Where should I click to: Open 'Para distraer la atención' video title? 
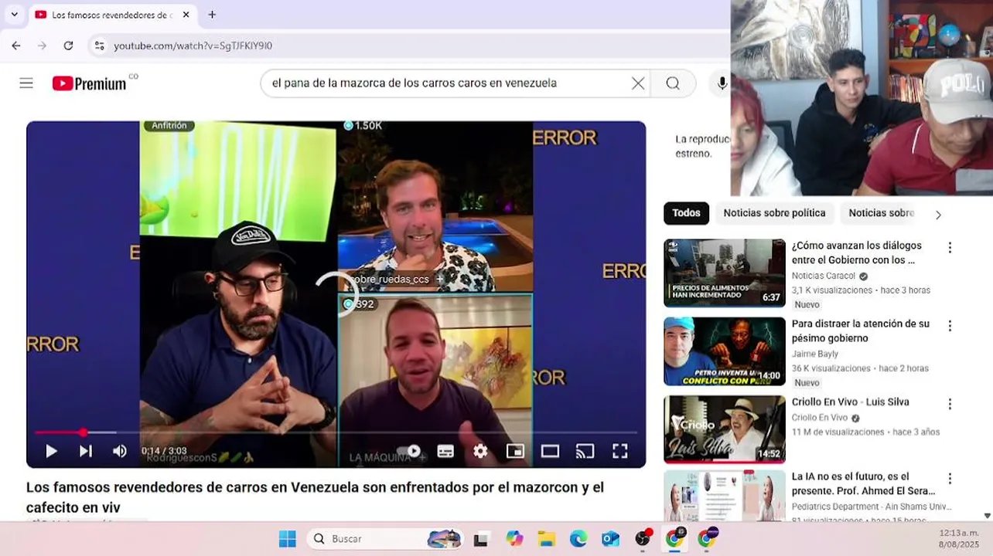(x=861, y=331)
